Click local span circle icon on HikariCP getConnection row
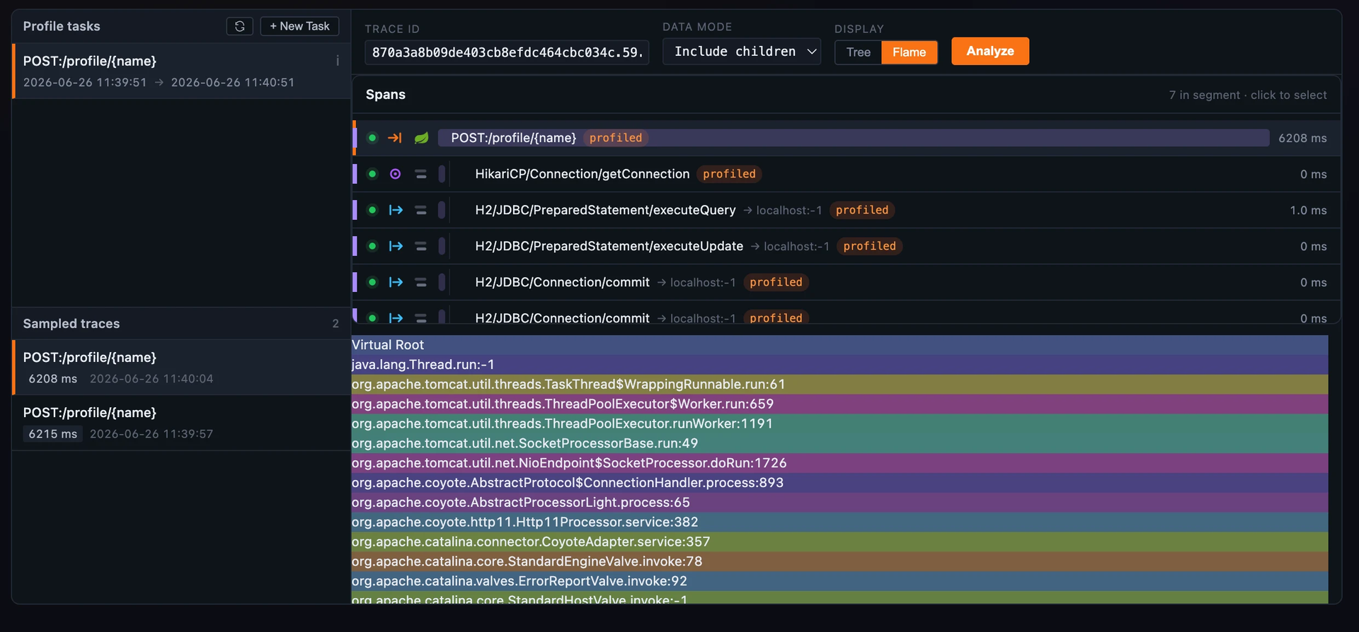 [x=395, y=174]
